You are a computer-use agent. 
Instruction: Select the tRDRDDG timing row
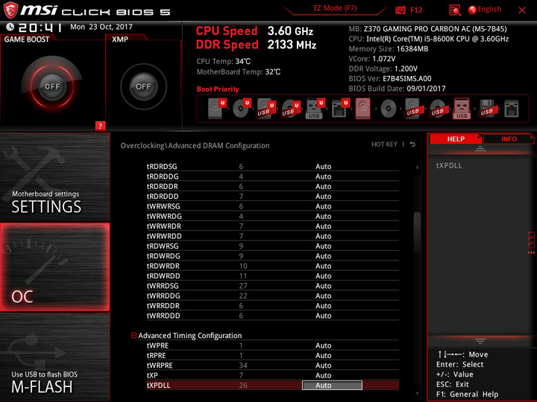273,176
